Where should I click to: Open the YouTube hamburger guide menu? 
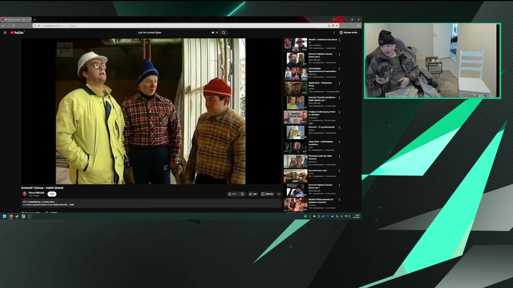pos(5,32)
